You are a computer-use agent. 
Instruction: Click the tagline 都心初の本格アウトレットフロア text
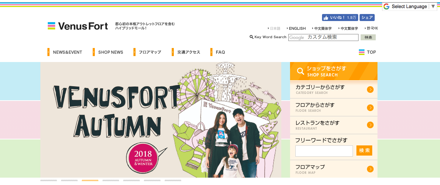(145, 24)
